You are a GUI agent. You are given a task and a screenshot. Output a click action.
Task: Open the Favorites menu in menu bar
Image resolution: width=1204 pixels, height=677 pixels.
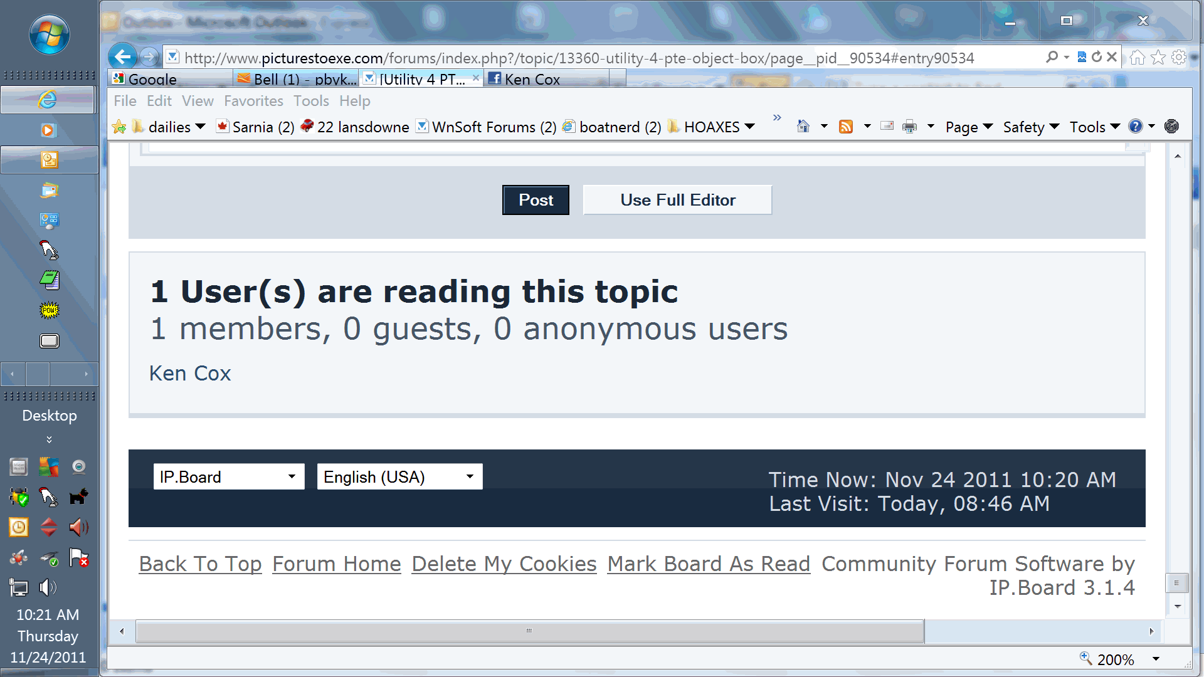[253, 101]
